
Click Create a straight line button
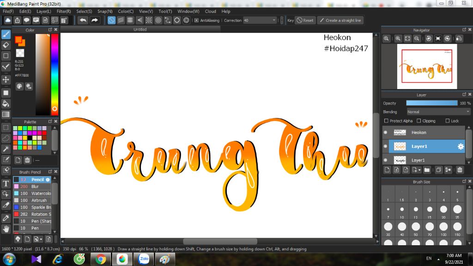click(340, 20)
